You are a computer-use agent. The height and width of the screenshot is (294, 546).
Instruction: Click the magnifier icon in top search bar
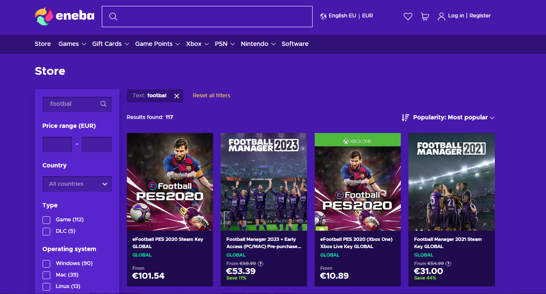click(113, 17)
